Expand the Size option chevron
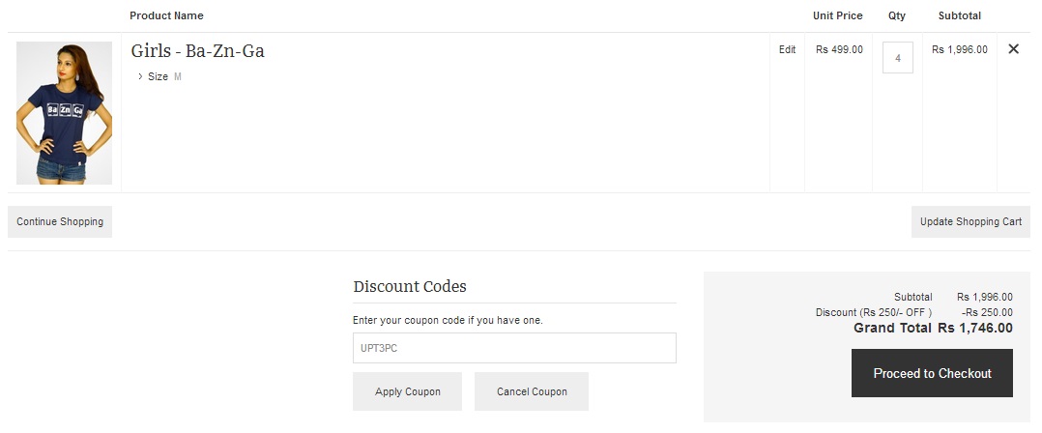This screenshot has width=1042, height=433. click(x=140, y=76)
